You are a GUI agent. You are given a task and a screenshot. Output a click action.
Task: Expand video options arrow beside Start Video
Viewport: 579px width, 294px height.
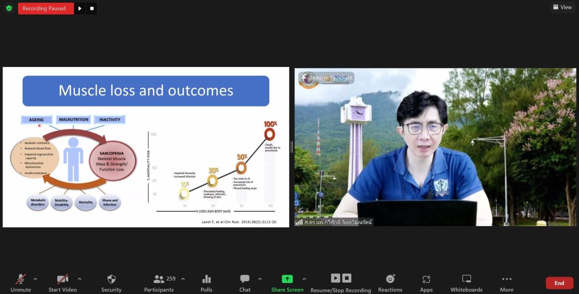click(x=80, y=279)
